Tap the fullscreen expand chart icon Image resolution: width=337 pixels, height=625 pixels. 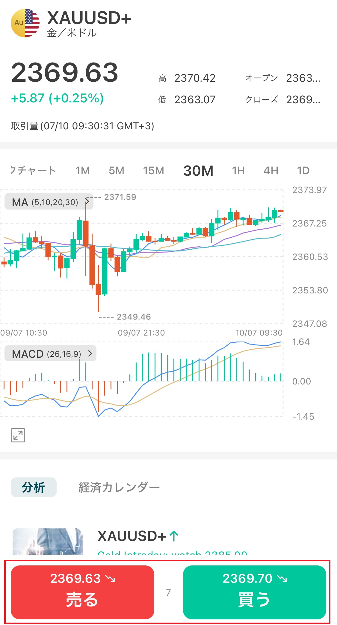[x=18, y=435]
